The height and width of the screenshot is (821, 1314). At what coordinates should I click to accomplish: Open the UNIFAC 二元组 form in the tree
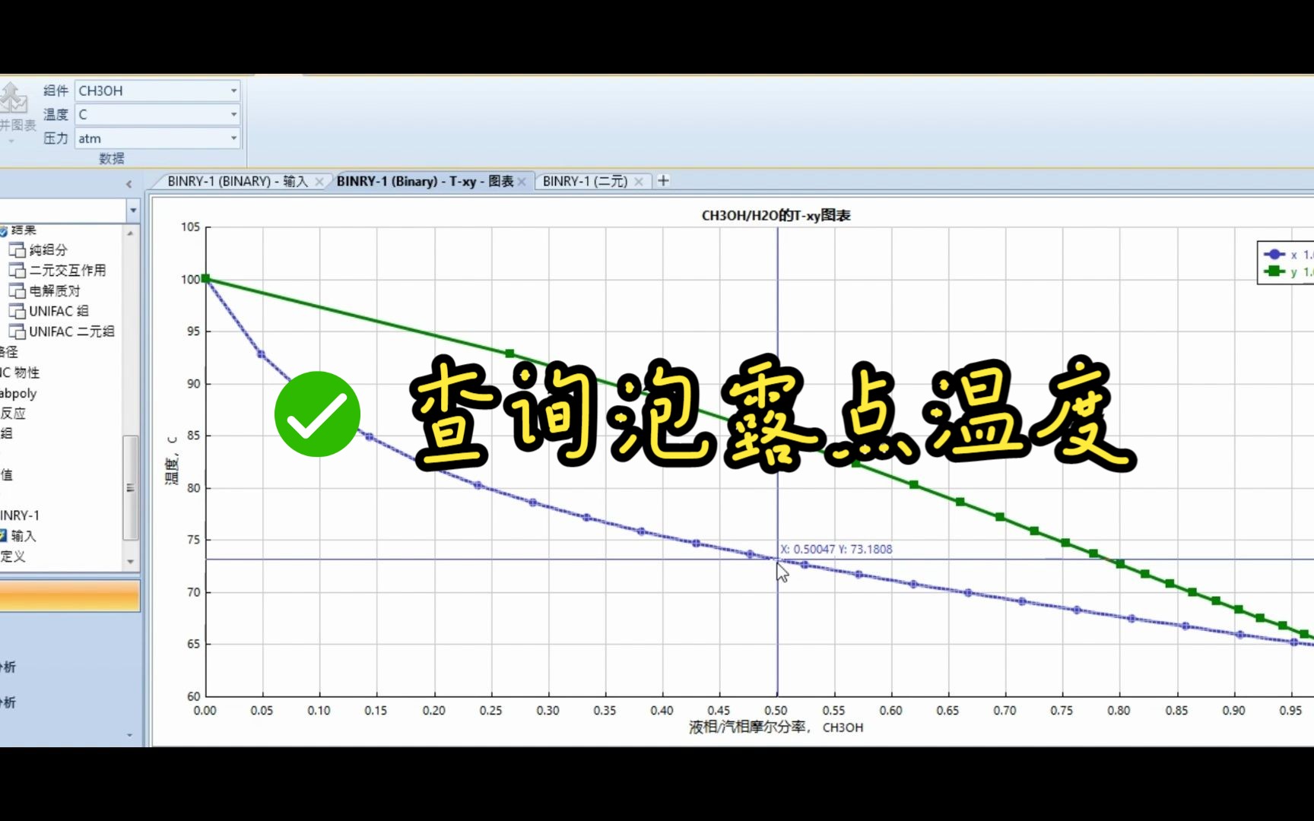pyautogui.click(x=71, y=331)
